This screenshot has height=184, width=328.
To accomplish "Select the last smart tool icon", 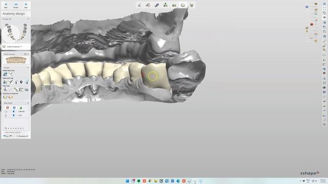I will 27,89.
